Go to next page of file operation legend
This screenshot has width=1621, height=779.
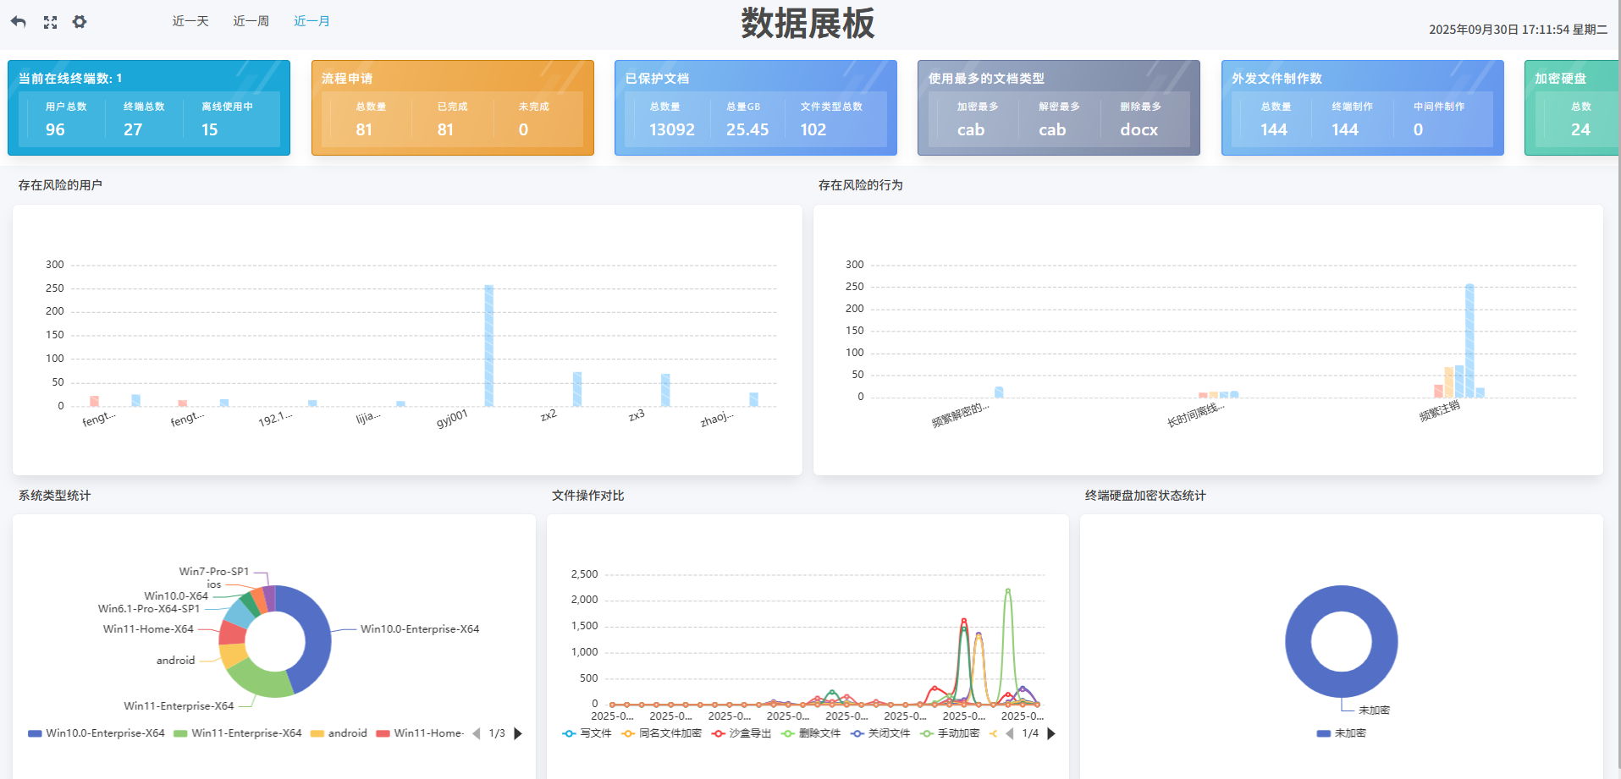[x=1051, y=733]
